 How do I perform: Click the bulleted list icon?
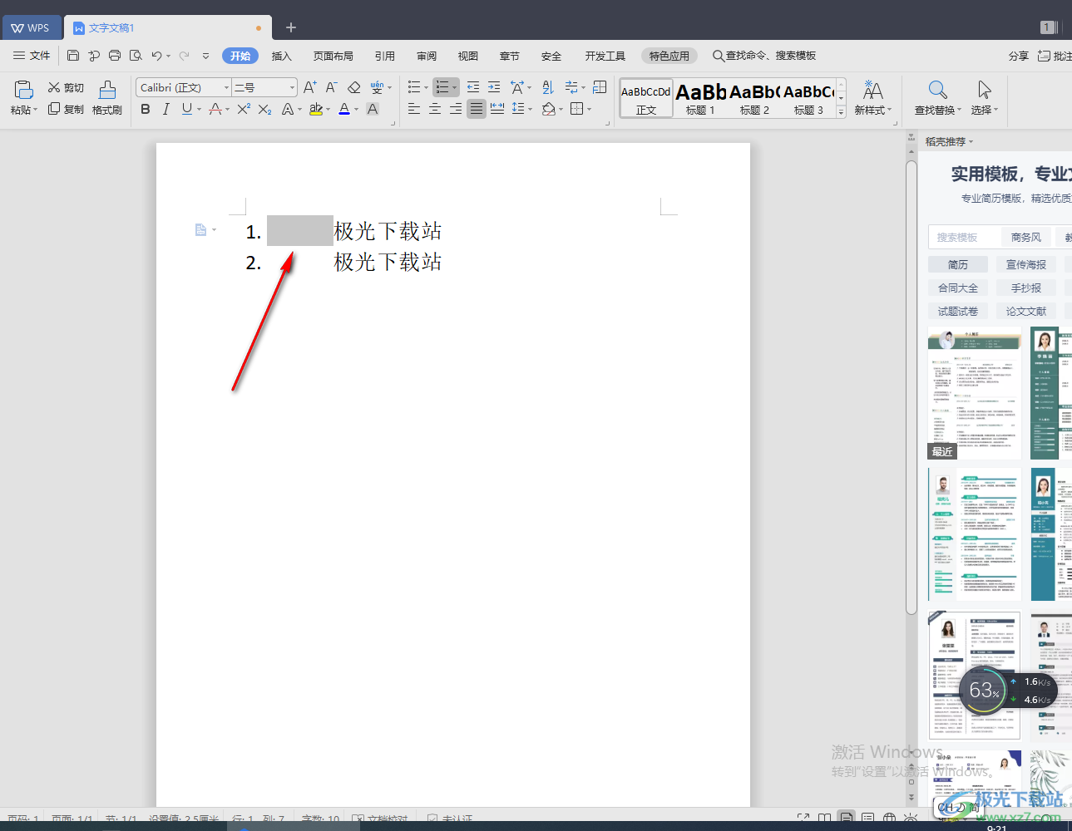(414, 87)
